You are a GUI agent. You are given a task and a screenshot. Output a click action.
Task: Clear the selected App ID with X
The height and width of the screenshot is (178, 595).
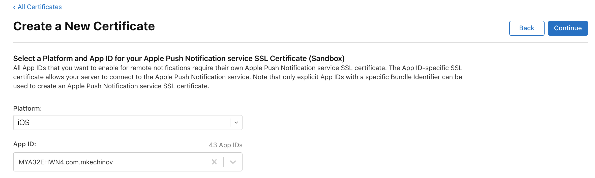coord(214,162)
